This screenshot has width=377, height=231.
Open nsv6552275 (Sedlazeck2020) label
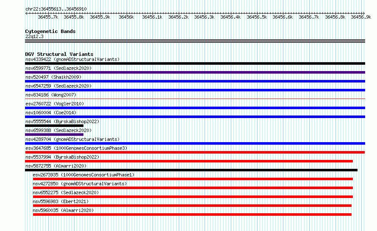click(66, 192)
